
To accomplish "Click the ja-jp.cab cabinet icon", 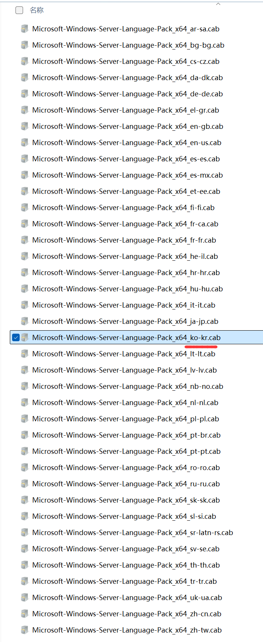I will pos(25,322).
